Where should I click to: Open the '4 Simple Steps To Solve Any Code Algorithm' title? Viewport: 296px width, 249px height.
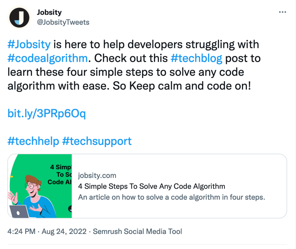coord(151,186)
